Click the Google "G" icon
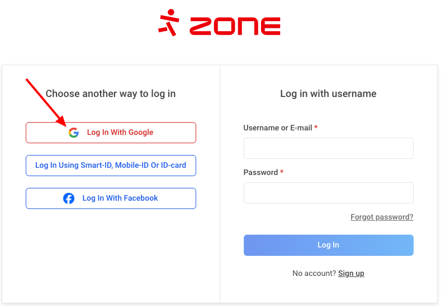Image resolution: width=441 pixels, height=306 pixels. [74, 133]
